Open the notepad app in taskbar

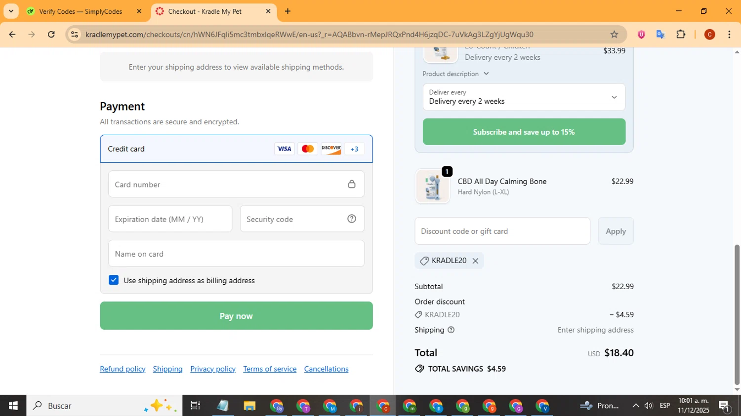pyautogui.click(x=223, y=406)
